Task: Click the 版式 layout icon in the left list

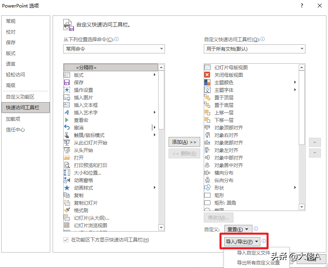Action: pos(67,75)
